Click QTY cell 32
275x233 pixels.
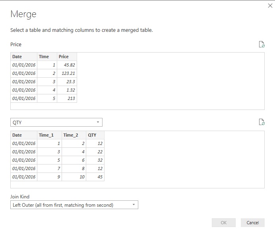(x=95, y=160)
